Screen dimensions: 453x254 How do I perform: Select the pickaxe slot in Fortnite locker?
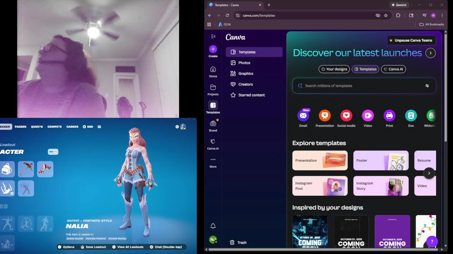26,169
